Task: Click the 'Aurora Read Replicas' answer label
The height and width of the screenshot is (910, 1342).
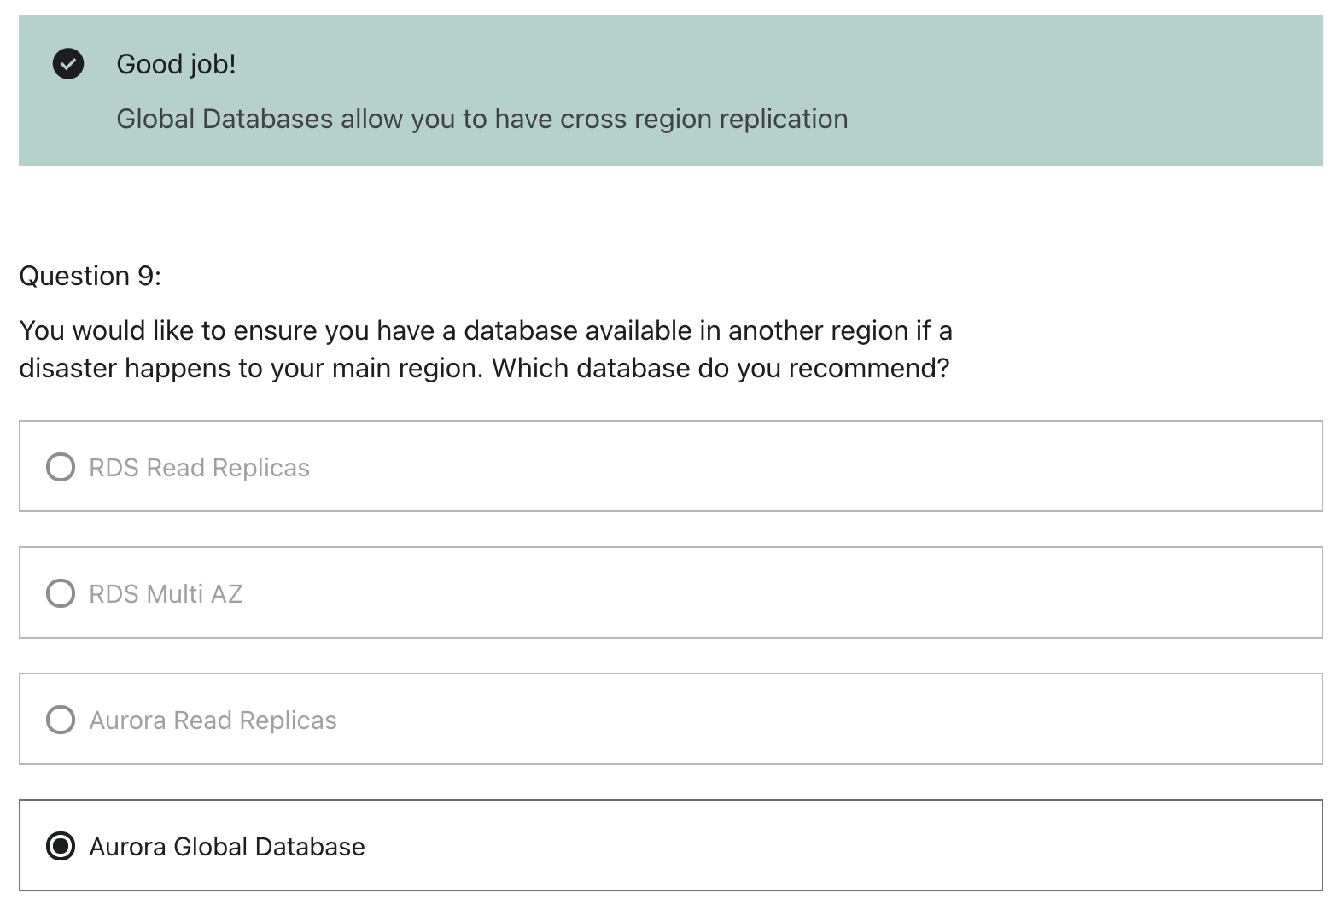Action: click(x=213, y=720)
